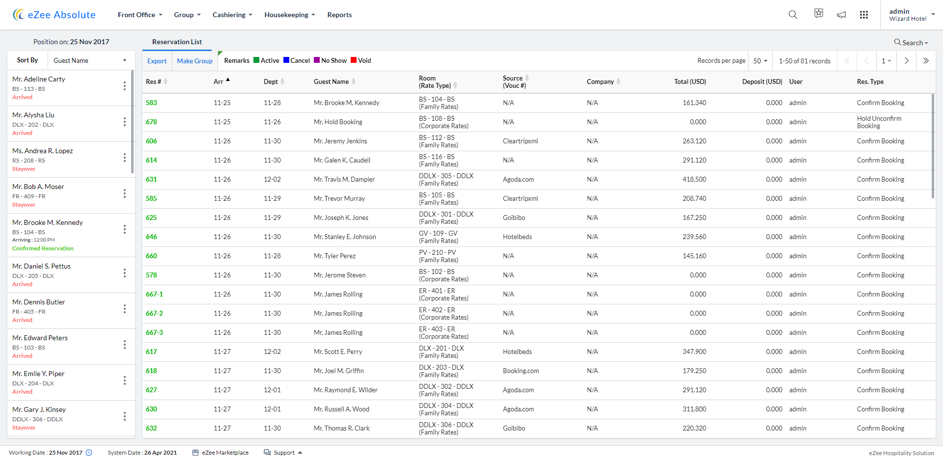This screenshot has height=460, width=943.
Task: Click the Export button
Action: tap(157, 61)
